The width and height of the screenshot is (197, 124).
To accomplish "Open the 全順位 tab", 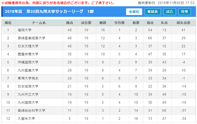I will pyautogui.click(x=134, y=12).
